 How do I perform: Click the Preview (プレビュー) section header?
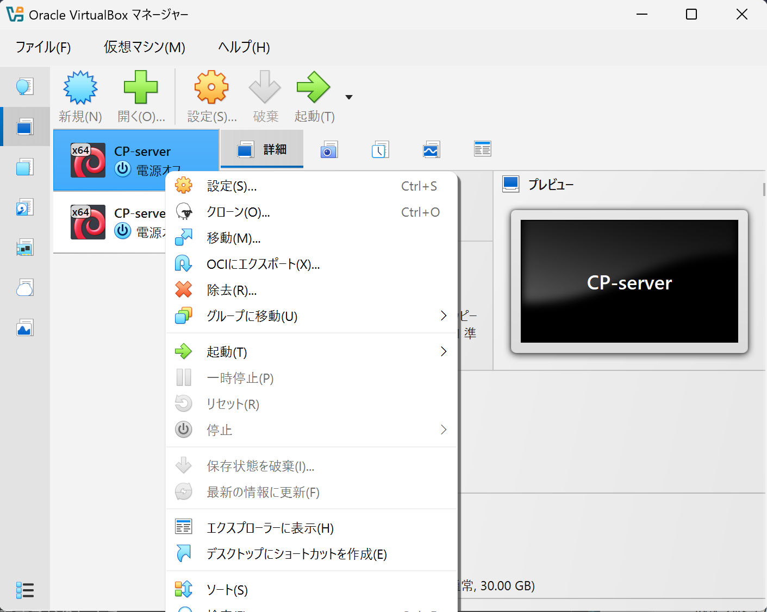point(551,185)
